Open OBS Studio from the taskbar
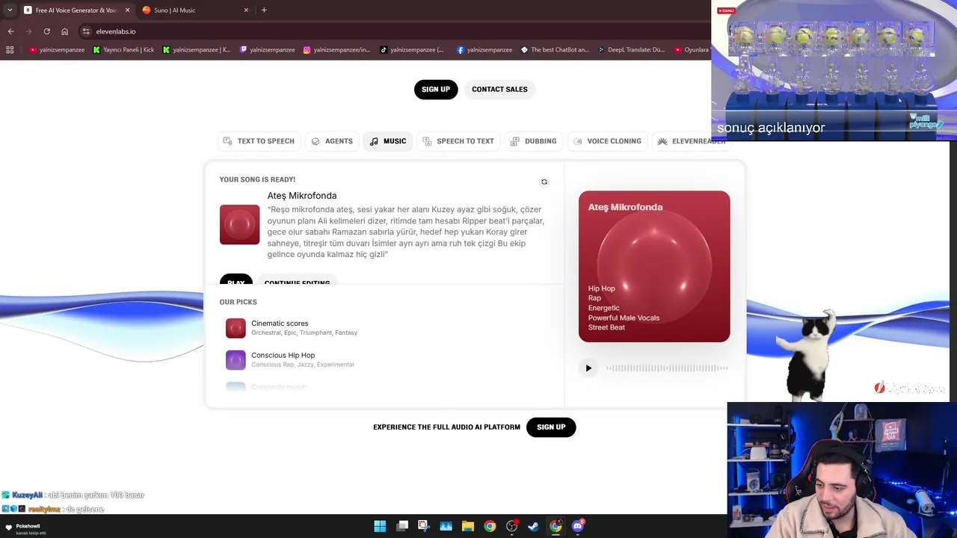This screenshot has height=538, width=957. (x=511, y=526)
